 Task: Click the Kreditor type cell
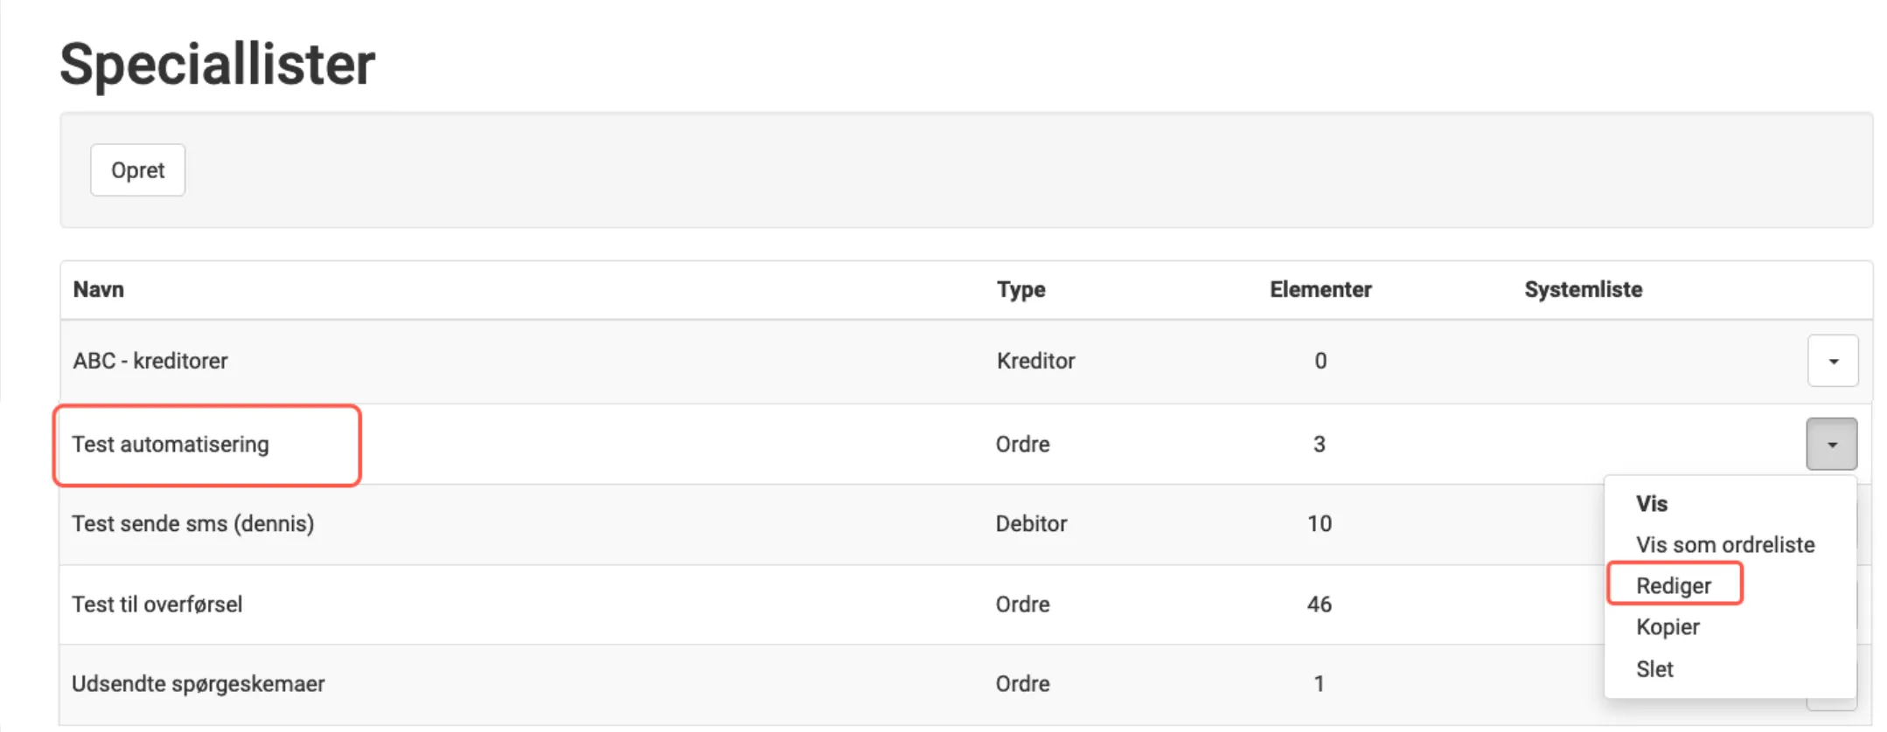pos(1035,361)
